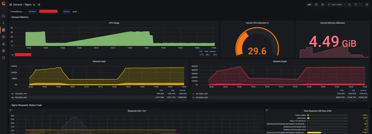Screen dimensions: 372x134
Task: Open the Total Response 200 Req. [24h] menu
Action: (318, 111)
